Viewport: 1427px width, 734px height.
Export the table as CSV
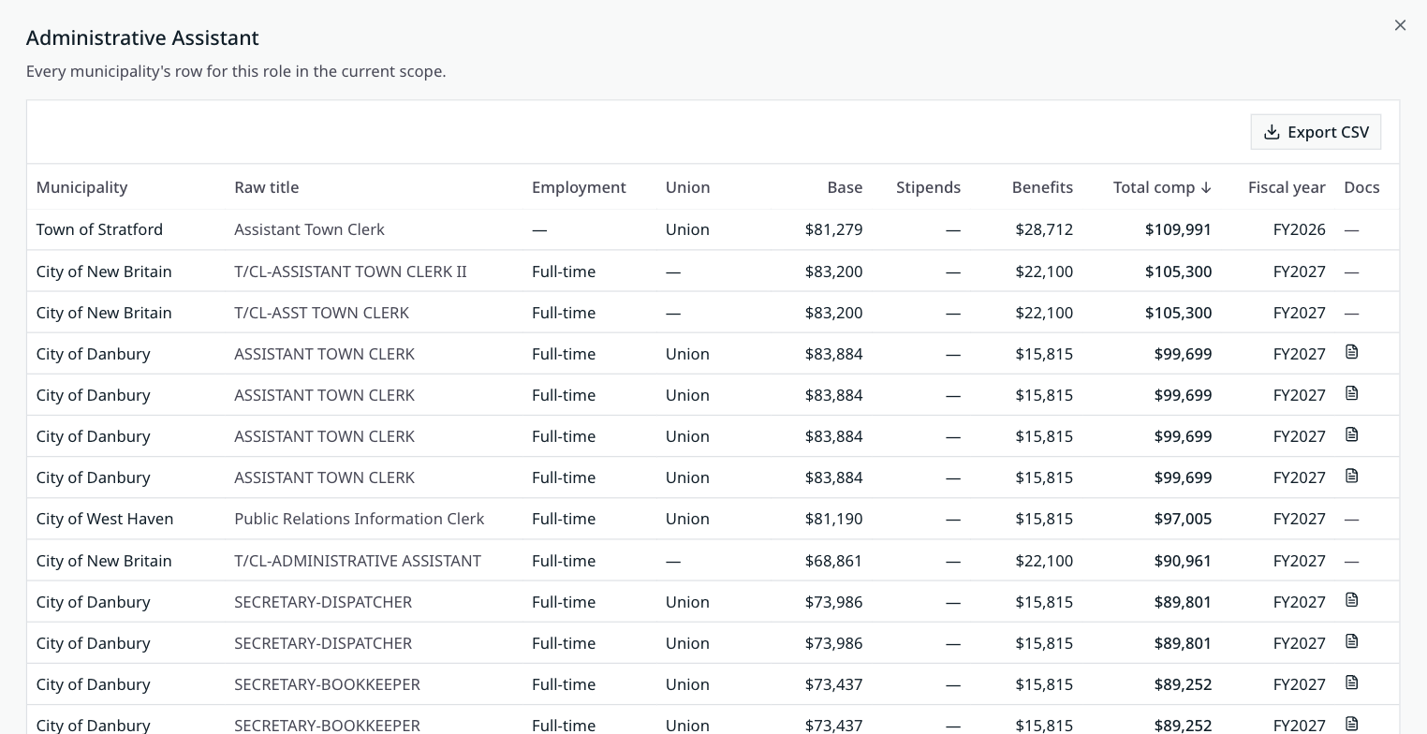click(1316, 132)
